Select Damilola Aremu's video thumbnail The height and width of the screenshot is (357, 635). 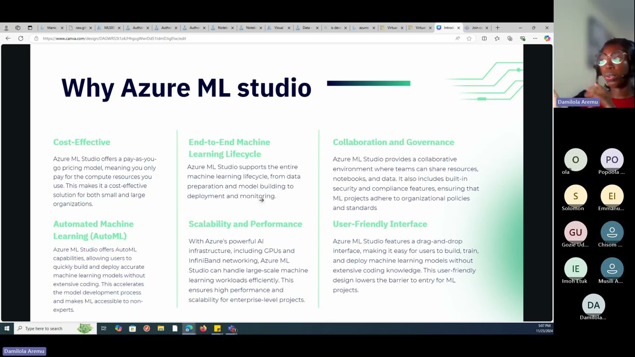point(594,54)
